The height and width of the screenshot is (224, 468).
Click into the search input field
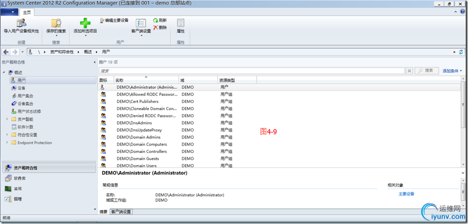(252, 71)
